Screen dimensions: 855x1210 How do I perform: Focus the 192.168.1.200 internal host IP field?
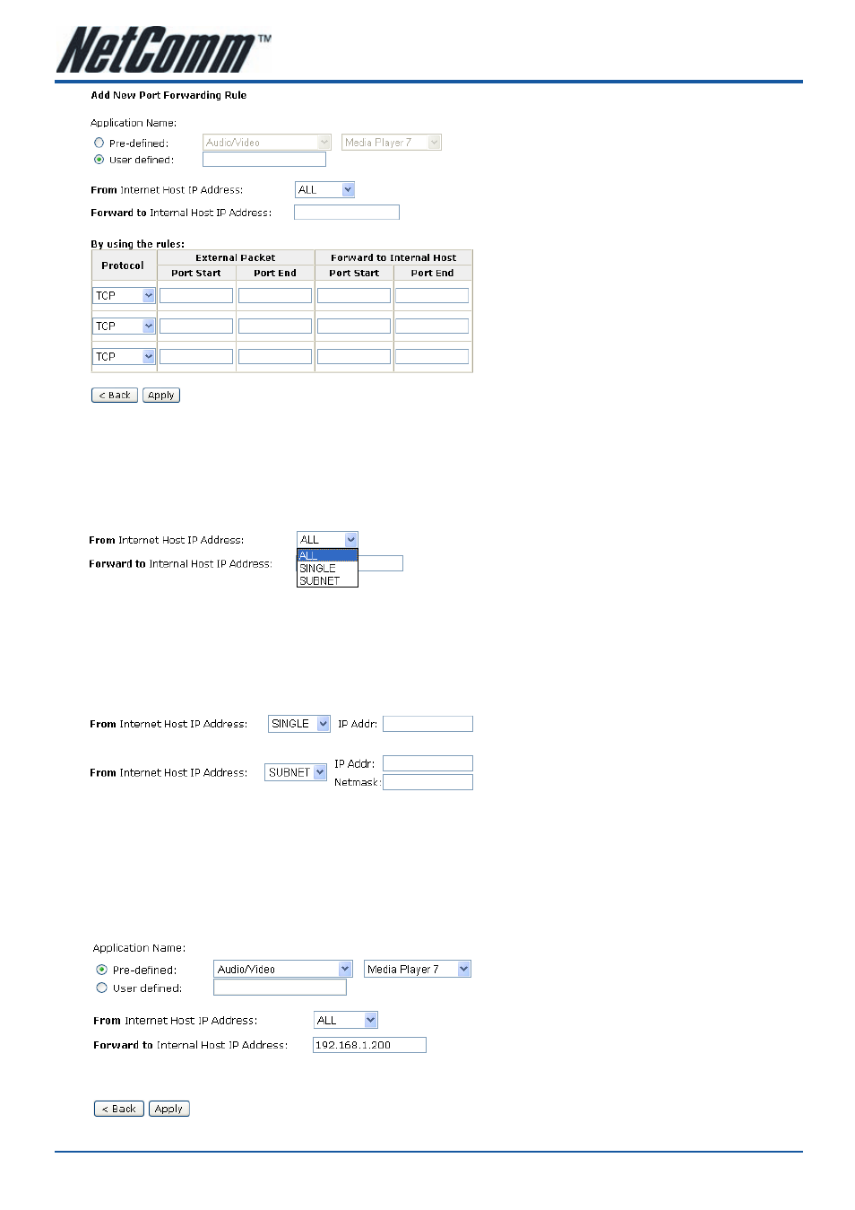pyautogui.click(x=369, y=1045)
